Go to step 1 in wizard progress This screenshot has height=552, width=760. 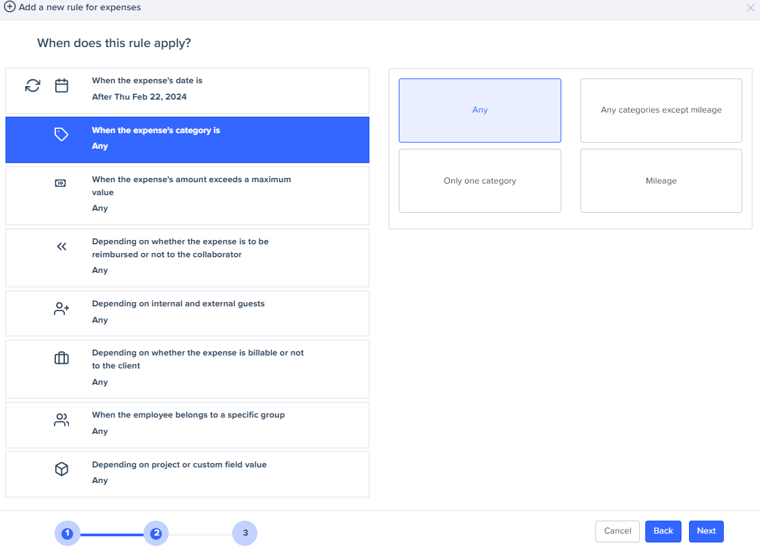click(x=67, y=534)
